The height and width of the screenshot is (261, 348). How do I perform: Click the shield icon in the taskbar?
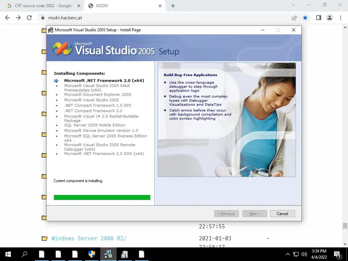[x=91, y=254]
